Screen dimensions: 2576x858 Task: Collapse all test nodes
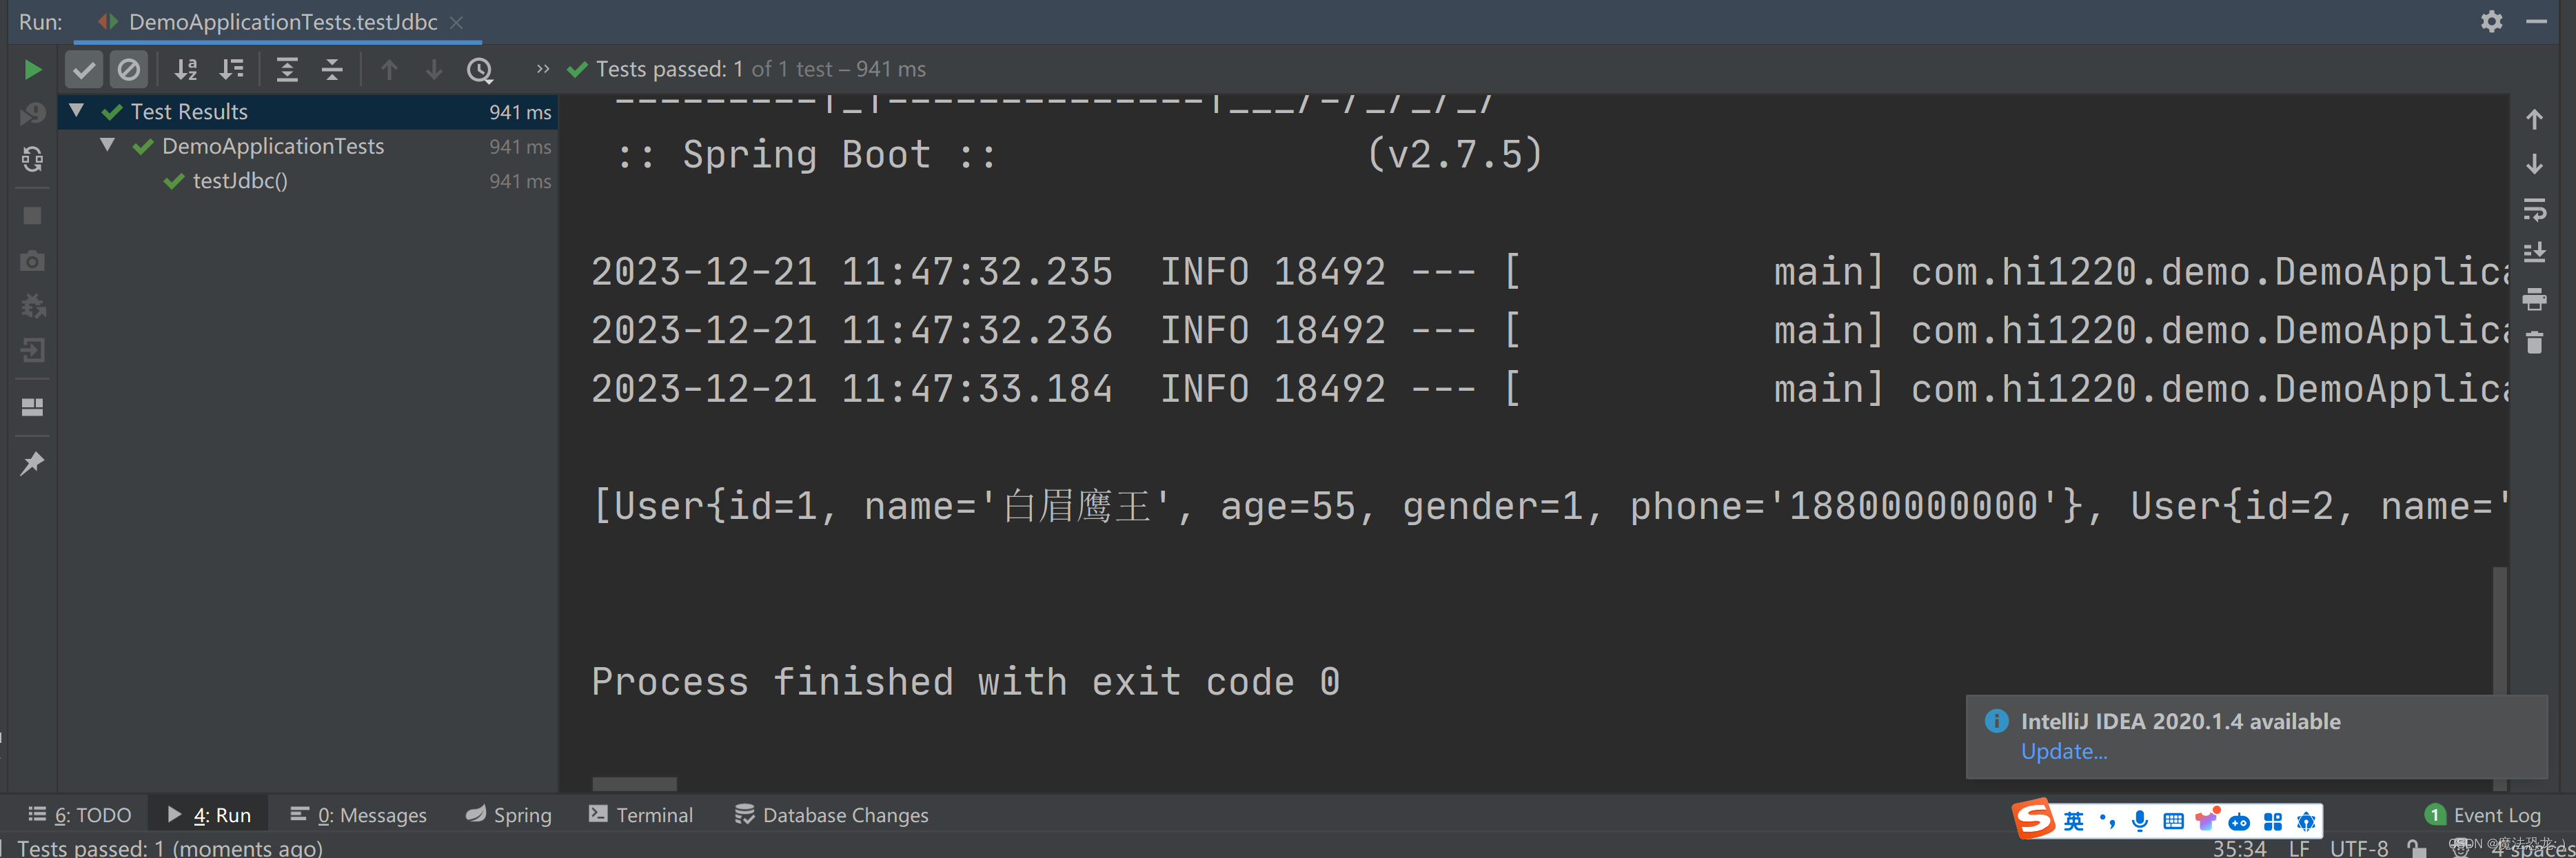tap(332, 69)
